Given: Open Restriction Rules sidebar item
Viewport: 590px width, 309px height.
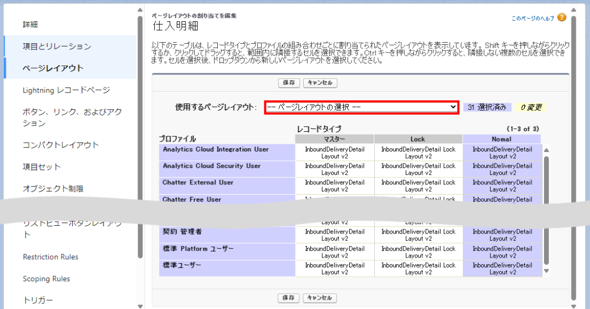Looking at the screenshot, I should point(50,257).
